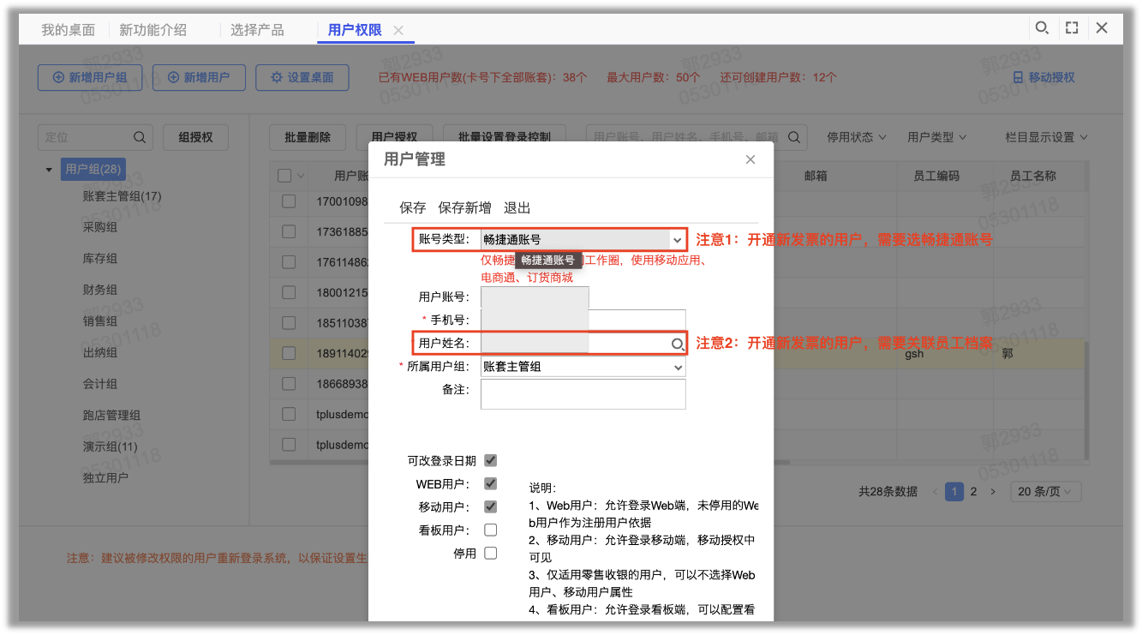1142x635 pixels.
Task: Click the 批量设置登录控制 button
Action: point(505,137)
